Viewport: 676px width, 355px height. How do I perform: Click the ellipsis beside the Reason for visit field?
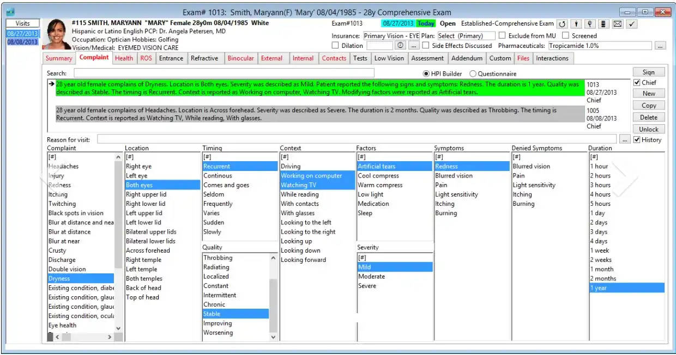[x=624, y=139]
